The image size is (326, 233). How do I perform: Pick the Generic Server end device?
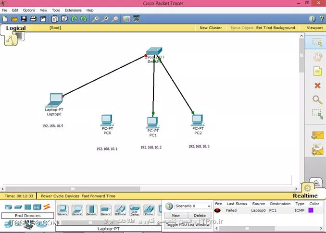point(91,210)
